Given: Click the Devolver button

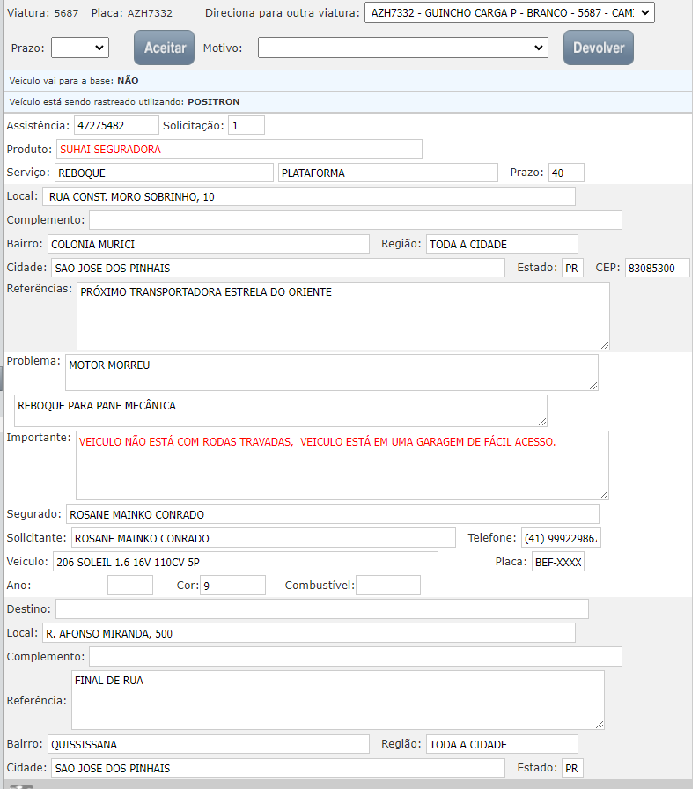Looking at the screenshot, I should [x=598, y=48].
